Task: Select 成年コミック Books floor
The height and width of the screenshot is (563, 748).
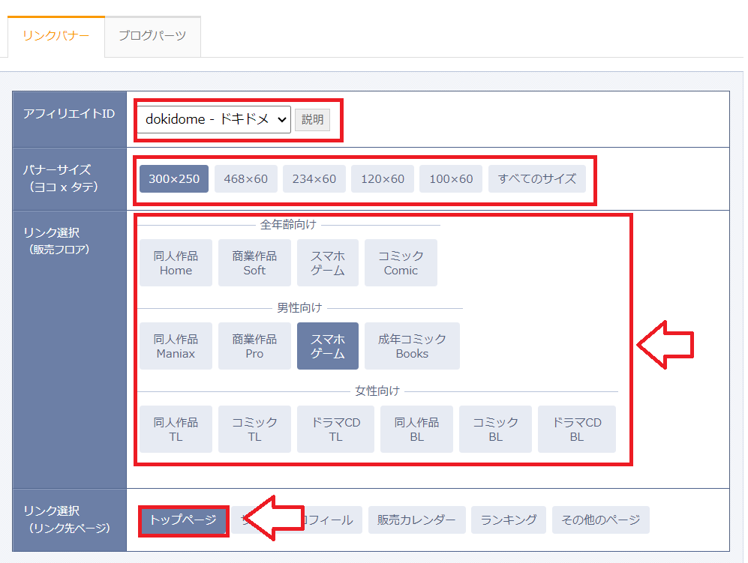Action: coord(412,346)
